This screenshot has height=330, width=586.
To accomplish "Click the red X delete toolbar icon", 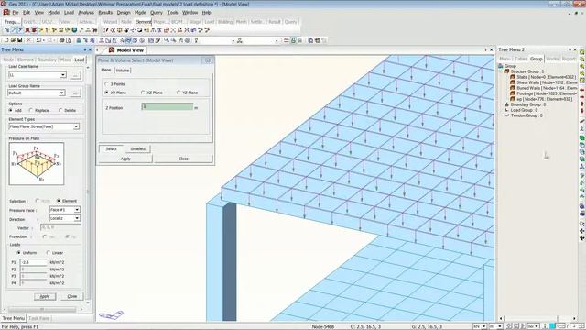I will [28, 40].
